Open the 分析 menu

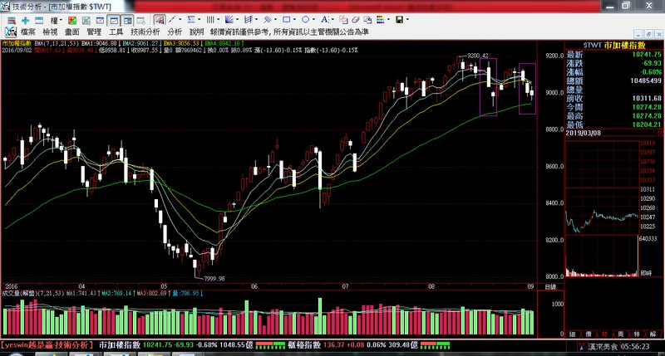coord(175,32)
